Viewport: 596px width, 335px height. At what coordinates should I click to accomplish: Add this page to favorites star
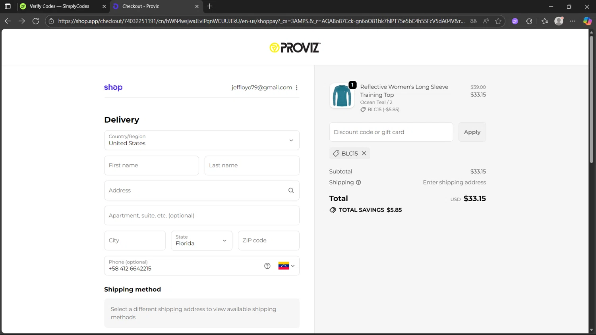coord(498,21)
